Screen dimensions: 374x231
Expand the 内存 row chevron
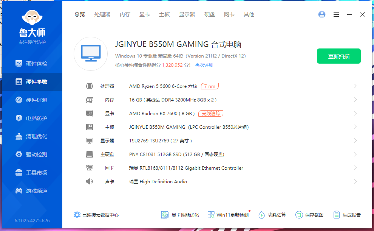point(355,100)
